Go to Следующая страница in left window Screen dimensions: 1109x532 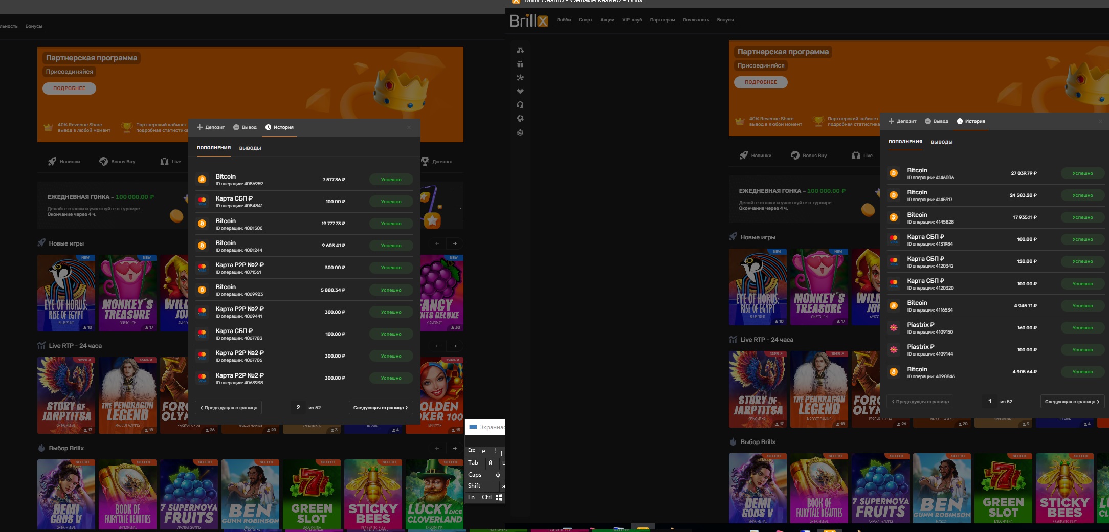(x=381, y=408)
